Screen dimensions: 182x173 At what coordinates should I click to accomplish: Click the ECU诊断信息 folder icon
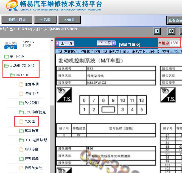21,112
